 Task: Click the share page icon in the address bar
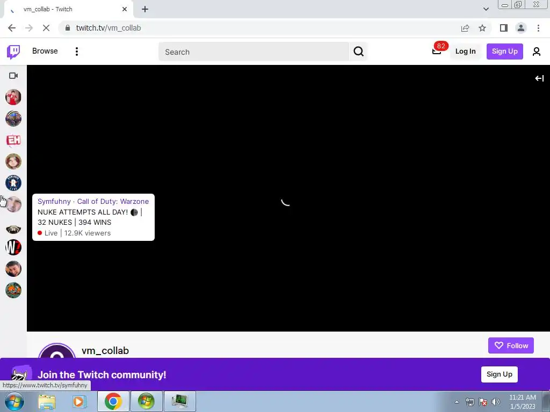point(465,28)
